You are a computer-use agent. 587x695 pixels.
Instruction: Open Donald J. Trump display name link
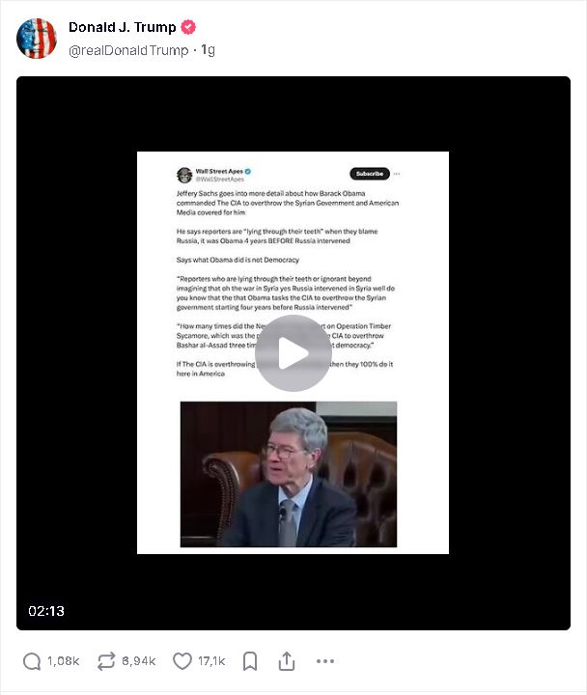click(x=123, y=27)
